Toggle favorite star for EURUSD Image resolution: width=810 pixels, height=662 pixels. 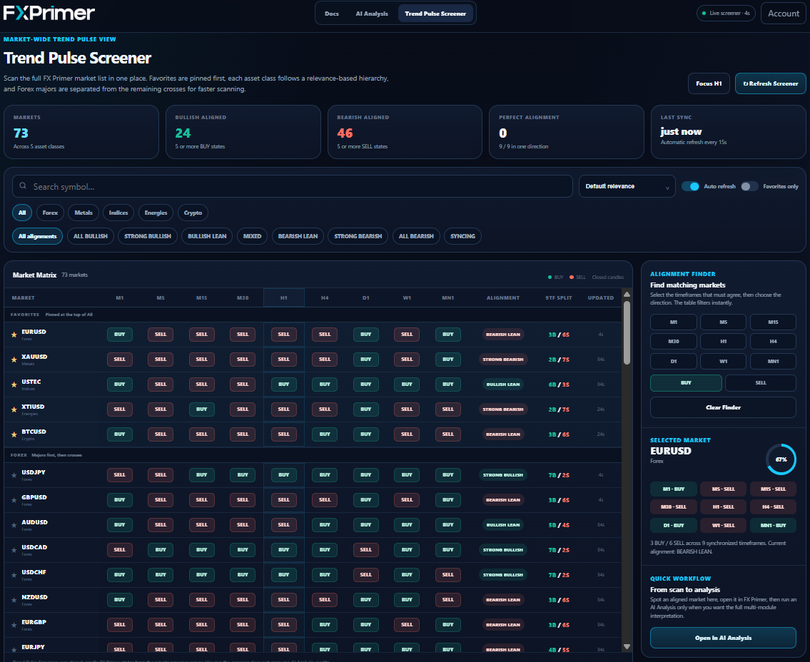pyautogui.click(x=14, y=335)
